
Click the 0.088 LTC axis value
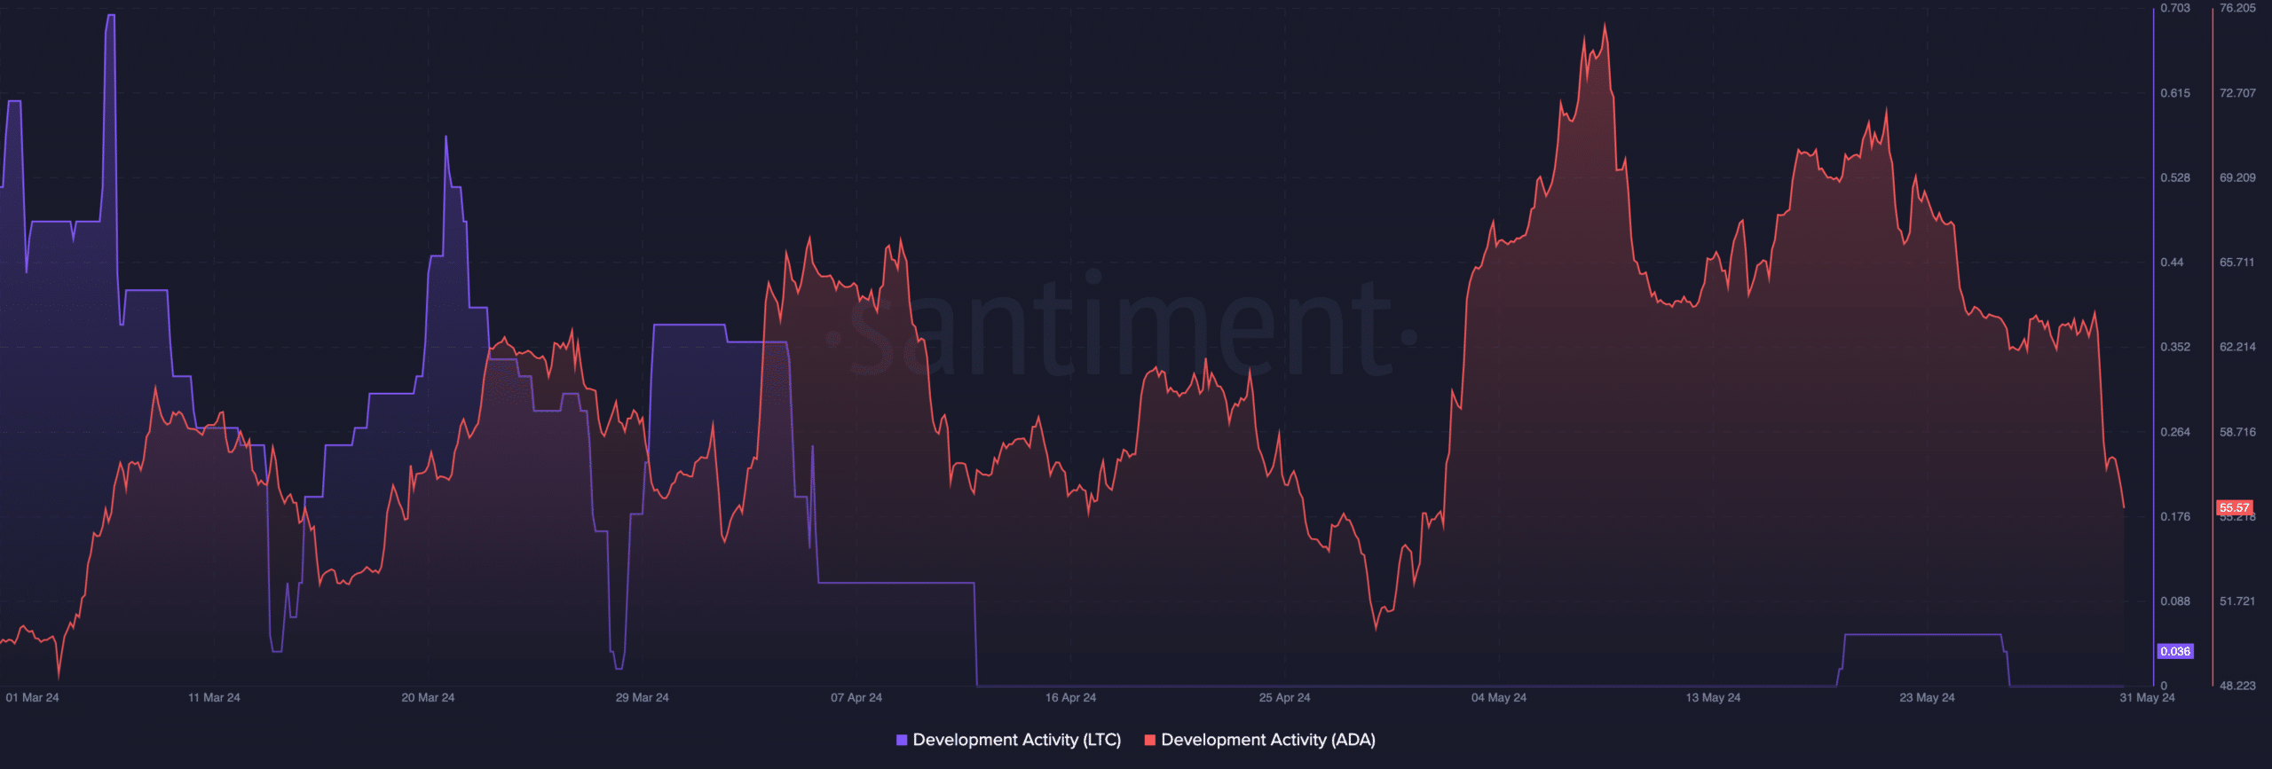tap(2175, 602)
